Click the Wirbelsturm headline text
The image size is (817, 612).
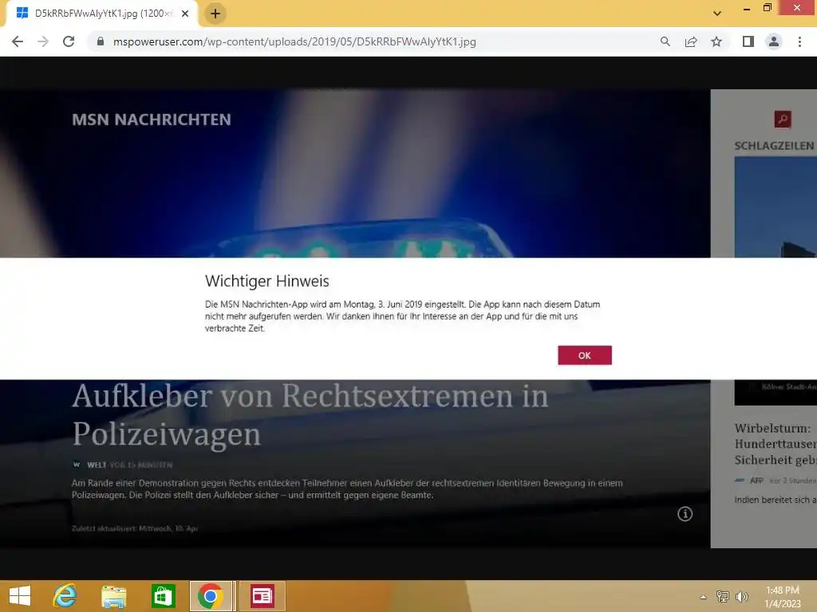(776, 444)
